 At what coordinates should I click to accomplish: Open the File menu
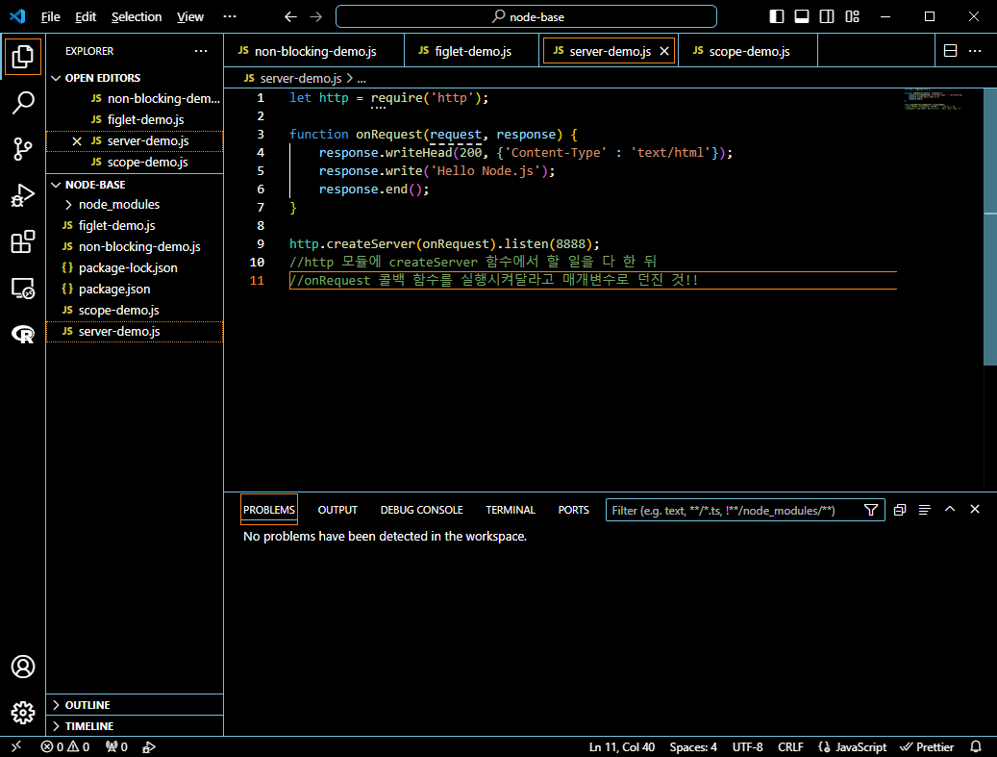pyautogui.click(x=50, y=16)
